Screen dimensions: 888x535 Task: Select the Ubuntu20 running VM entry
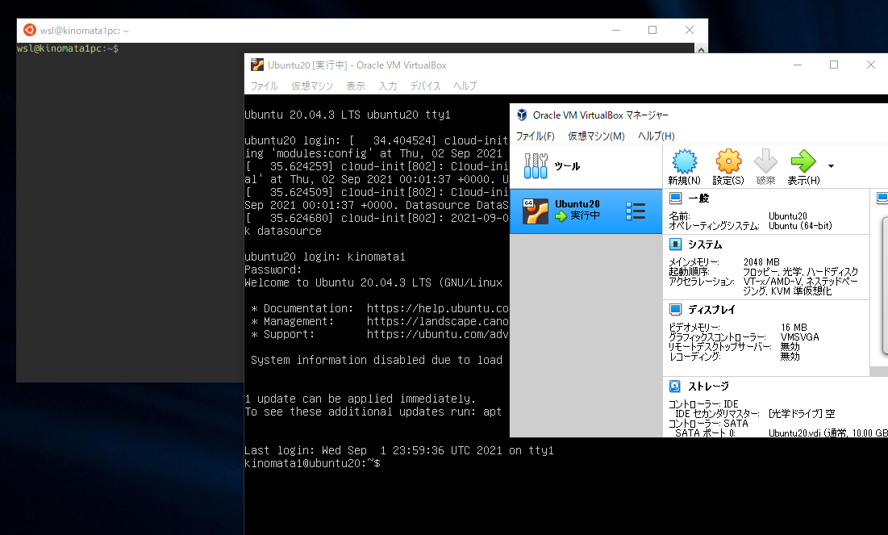point(586,211)
